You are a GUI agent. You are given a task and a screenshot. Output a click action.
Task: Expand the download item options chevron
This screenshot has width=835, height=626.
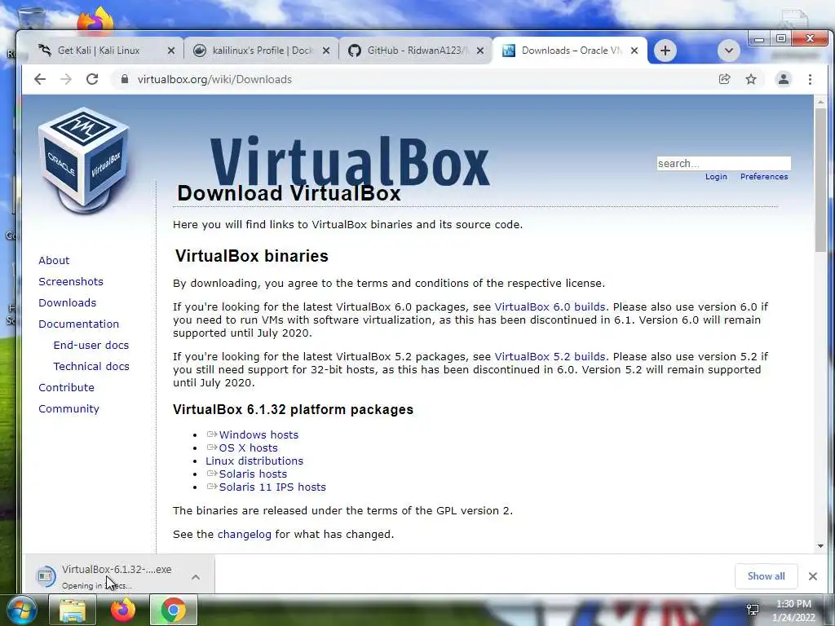click(x=196, y=577)
